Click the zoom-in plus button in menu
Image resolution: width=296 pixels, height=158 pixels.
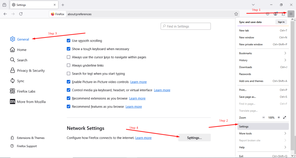click(279, 118)
